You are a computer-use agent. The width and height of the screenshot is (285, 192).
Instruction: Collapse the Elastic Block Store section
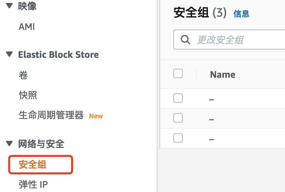coord(9,54)
